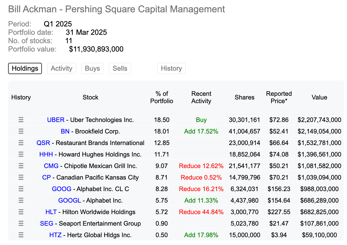This screenshot has height=245, width=347.
Task: Click the % of Portfolio column header
Action: (x=162, y=97)
